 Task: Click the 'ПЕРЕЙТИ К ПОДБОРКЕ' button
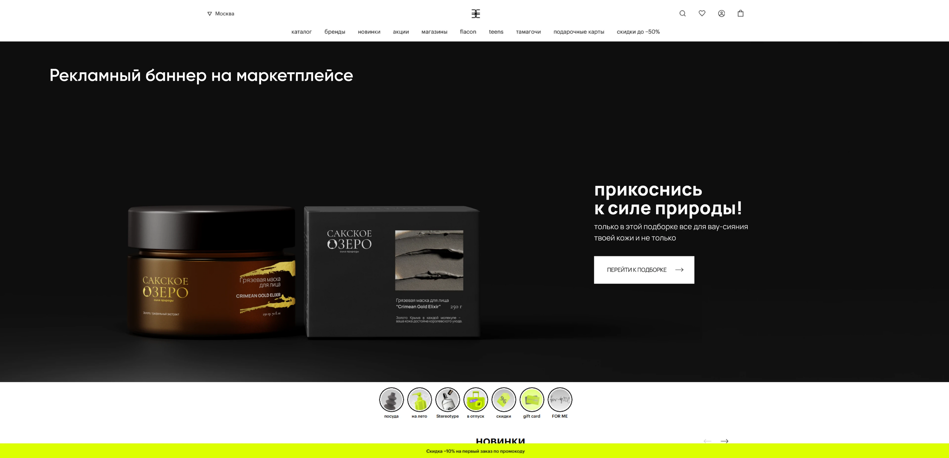[644, 270]
